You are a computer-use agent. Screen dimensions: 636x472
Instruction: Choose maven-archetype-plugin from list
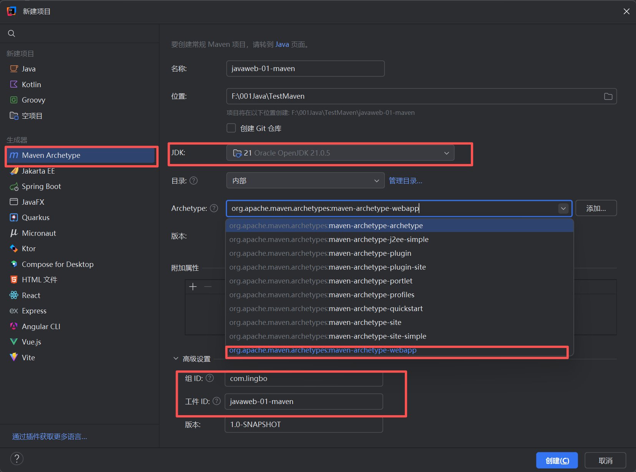coord(399,253)
